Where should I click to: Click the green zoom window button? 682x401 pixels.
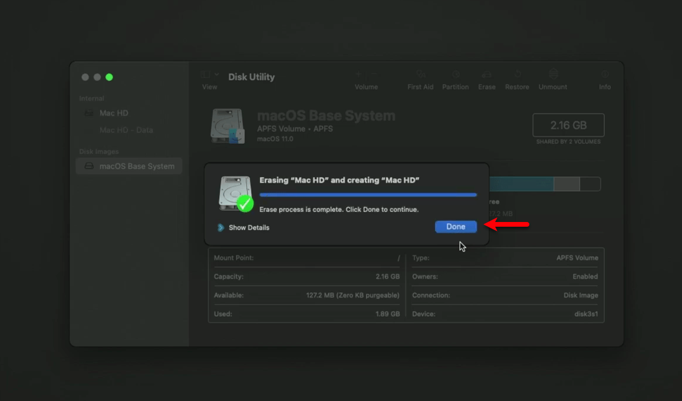pos(109,77)
